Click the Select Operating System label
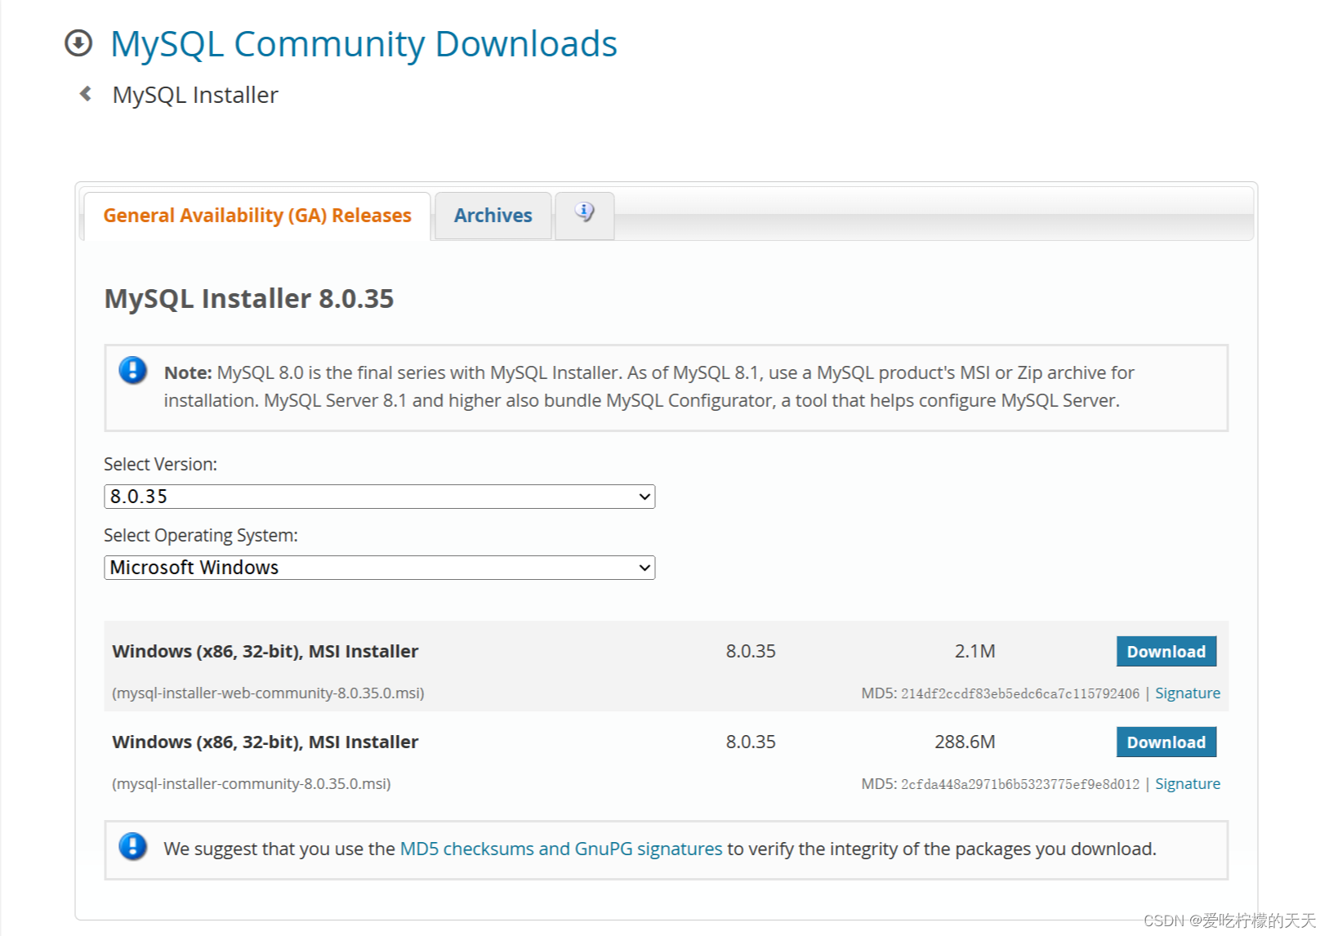This screenshot has height=936, width=1329. click(x=201, y=536)
